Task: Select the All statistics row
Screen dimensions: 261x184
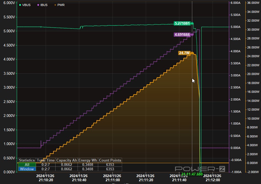Action: (70, 165)
